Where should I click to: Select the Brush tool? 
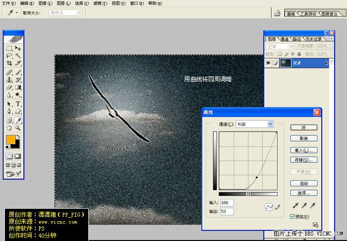(x=18, y=72)
